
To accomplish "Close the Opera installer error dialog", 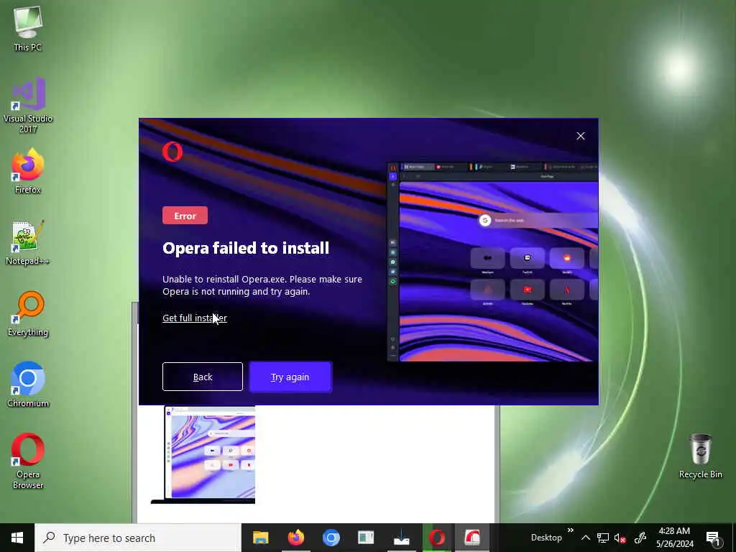I will point(581,136).
